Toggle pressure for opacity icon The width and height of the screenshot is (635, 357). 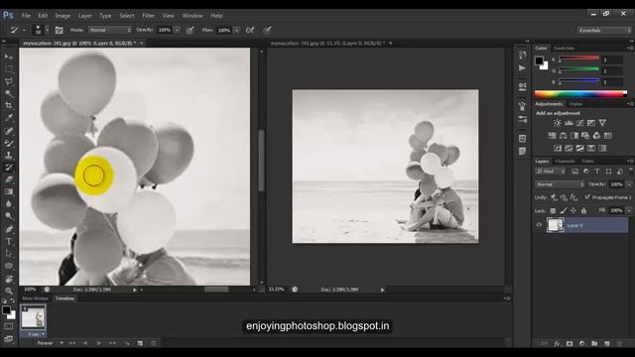(190, 30)
